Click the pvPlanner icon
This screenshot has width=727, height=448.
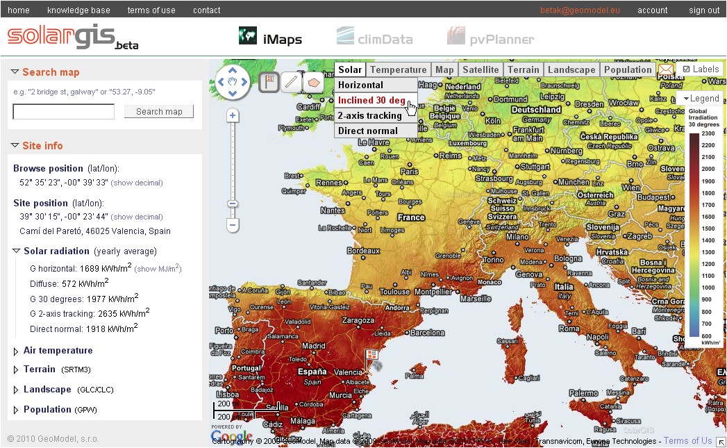click(x=456, y=36)
